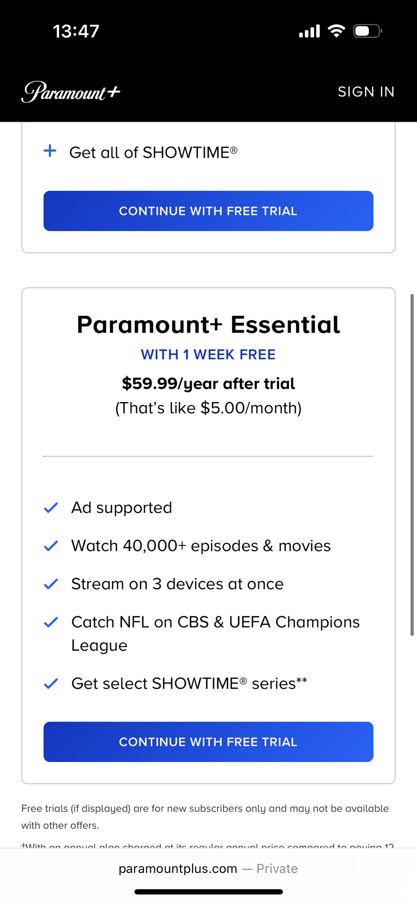Click the page scrollbar on the right

[412, 465]
